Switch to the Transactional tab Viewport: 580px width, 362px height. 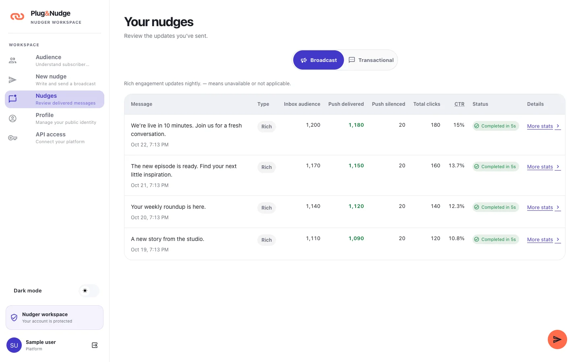(x=371, y=60)
